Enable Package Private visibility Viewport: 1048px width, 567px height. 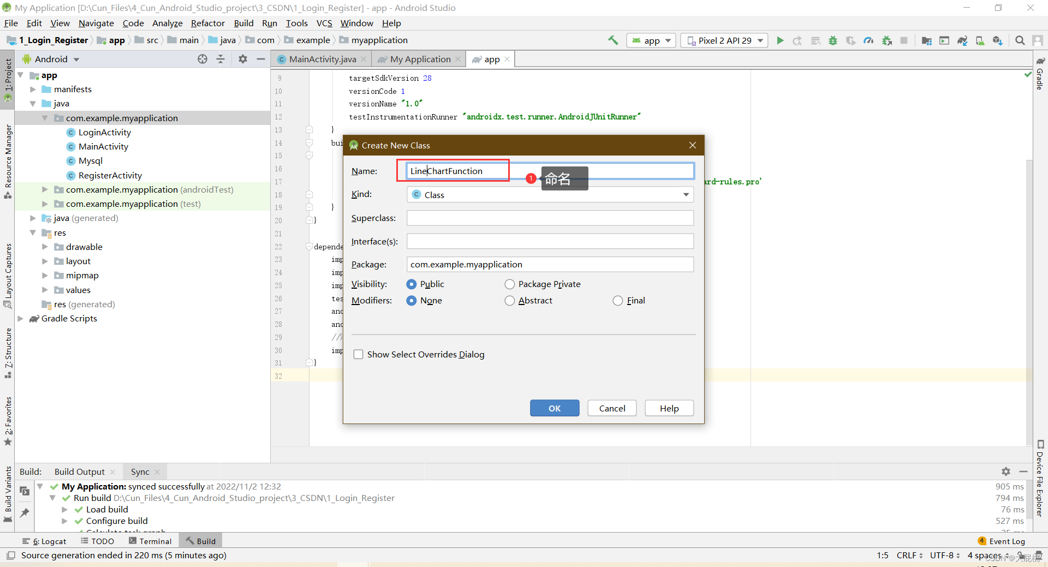click(x=510, y=284)
